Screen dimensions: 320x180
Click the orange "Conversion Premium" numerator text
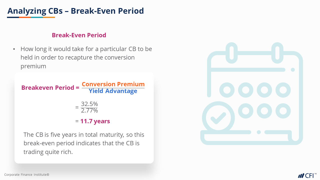click(x=113, y=84)
